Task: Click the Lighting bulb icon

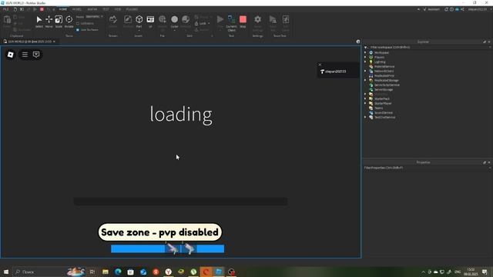Action: point(371,62)
